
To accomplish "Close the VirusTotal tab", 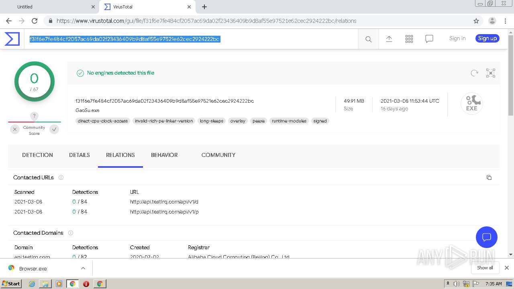I will pyautogui.click(x=189, y=7).
